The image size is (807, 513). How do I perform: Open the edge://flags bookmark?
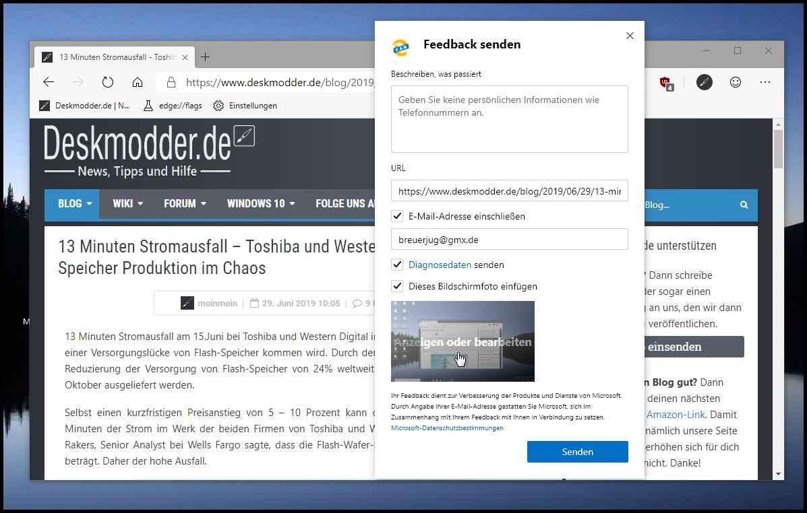173,106
